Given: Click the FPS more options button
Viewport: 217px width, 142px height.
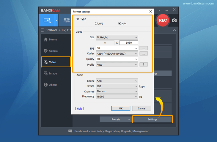Looking at the screenshot, I should click(144, 48).
